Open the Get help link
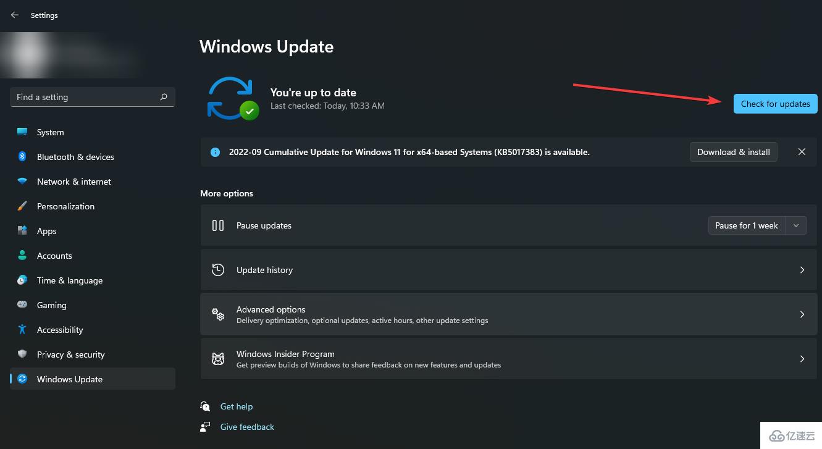822x449 pixels. tap(237, 406)
